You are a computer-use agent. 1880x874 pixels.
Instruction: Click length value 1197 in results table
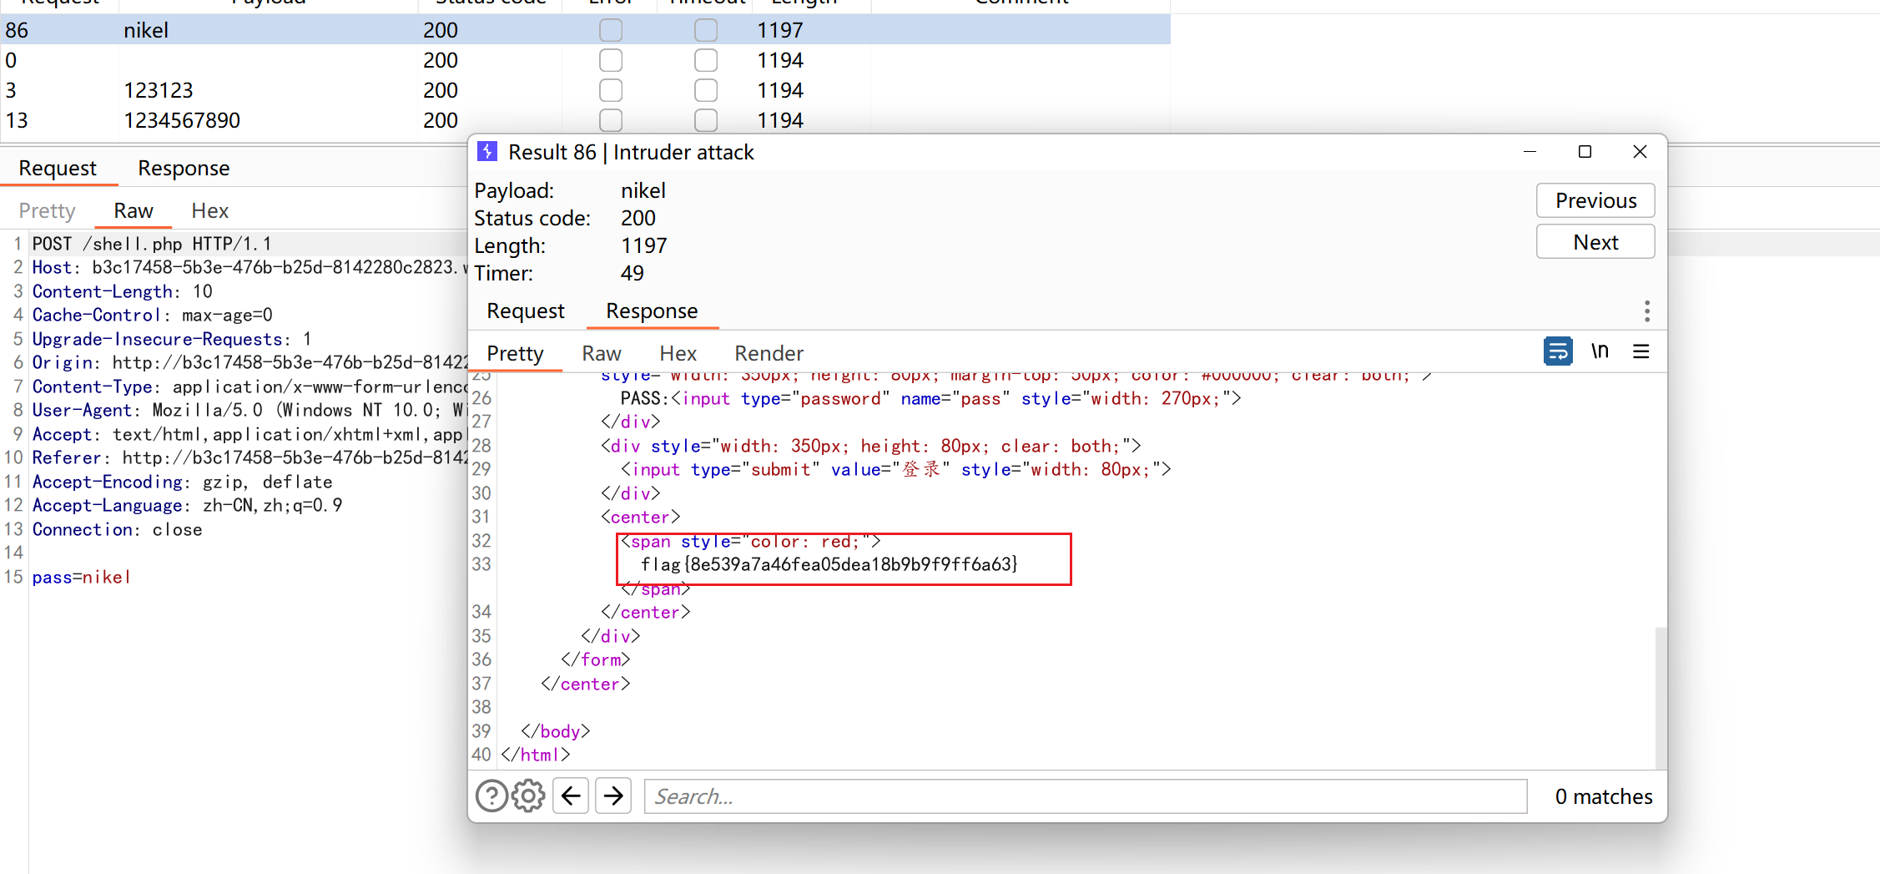tap(780, 30)
